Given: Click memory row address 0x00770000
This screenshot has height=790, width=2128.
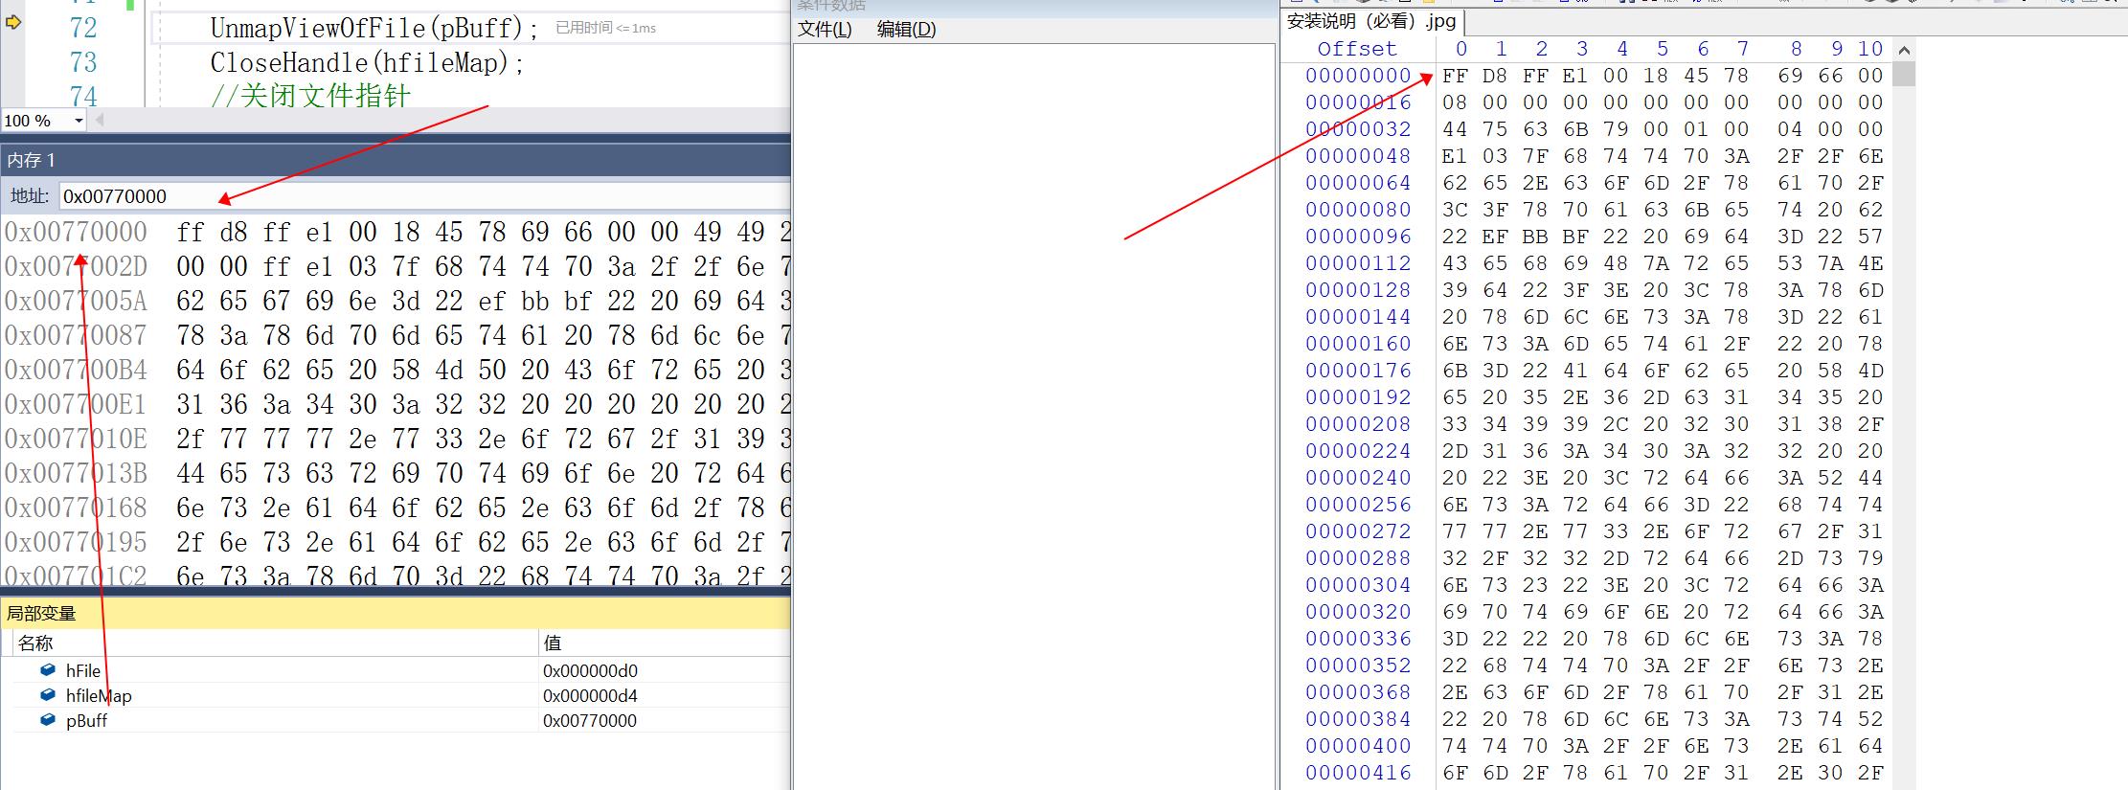Looking at the screenshot, I should pyautogui.click(x=76, y=232).
